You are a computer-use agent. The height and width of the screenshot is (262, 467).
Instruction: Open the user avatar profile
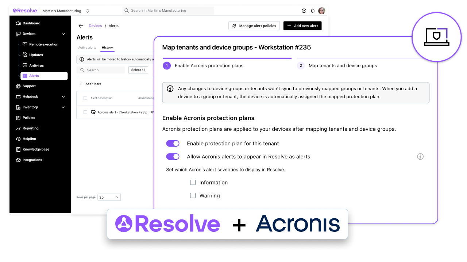[321, 11]
